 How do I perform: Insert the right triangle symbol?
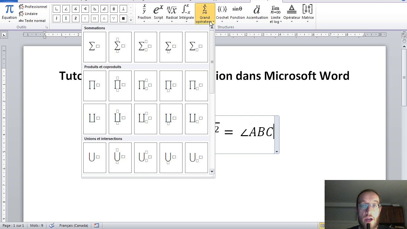click(104, 9)
